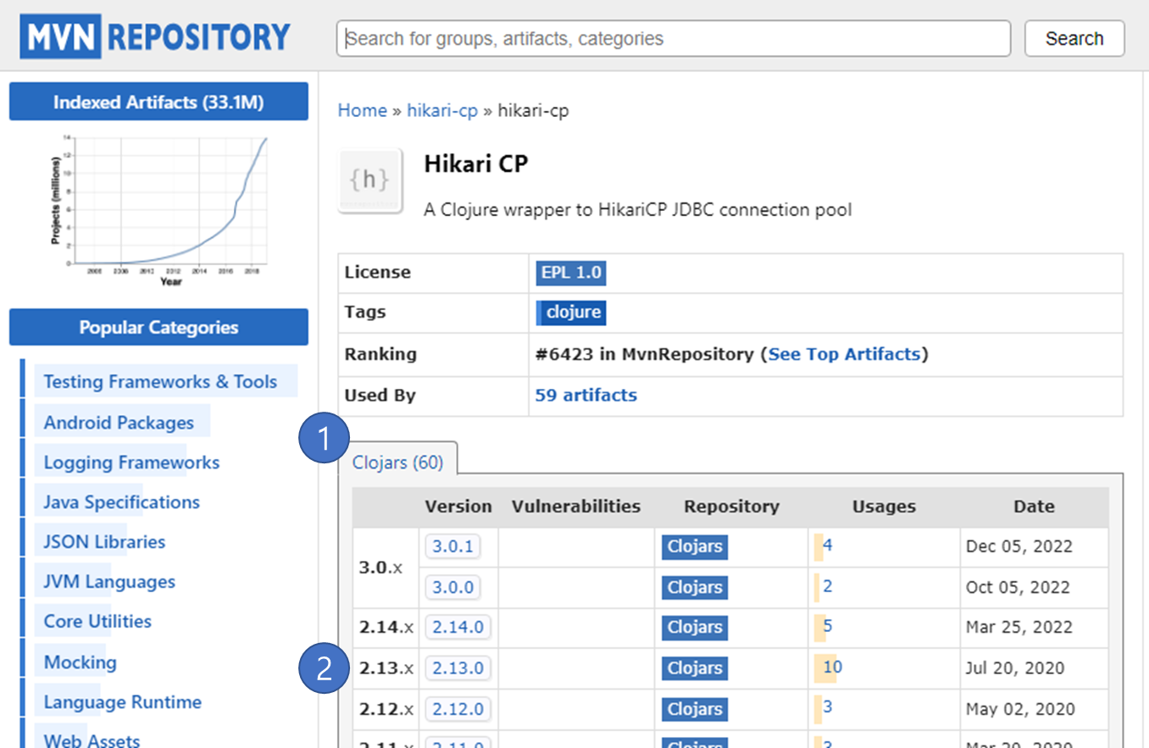
Task: Open version 2.12.0
Action: click(x=458, y=709)
